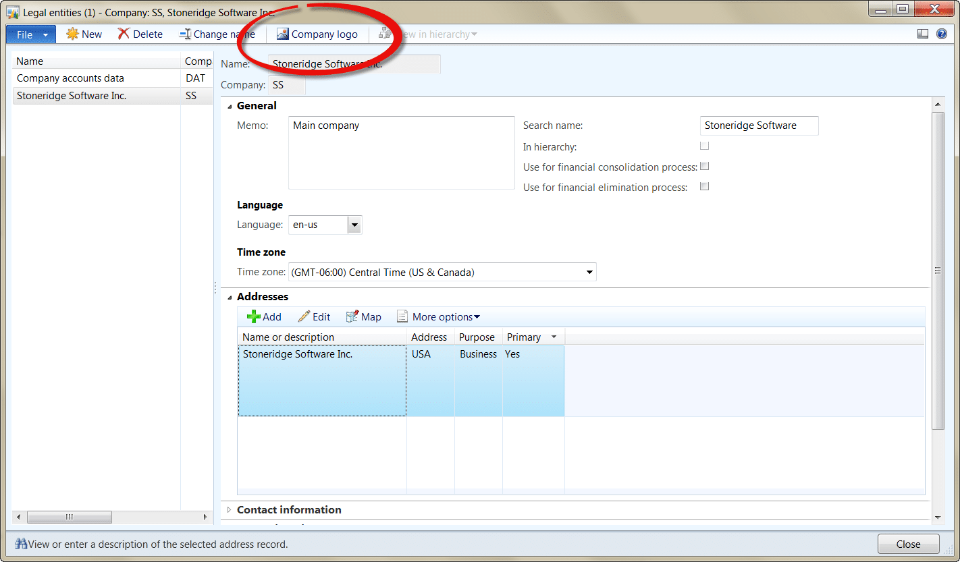Click the Help question mark icon
960x562 pixels.
click(942, 34)
